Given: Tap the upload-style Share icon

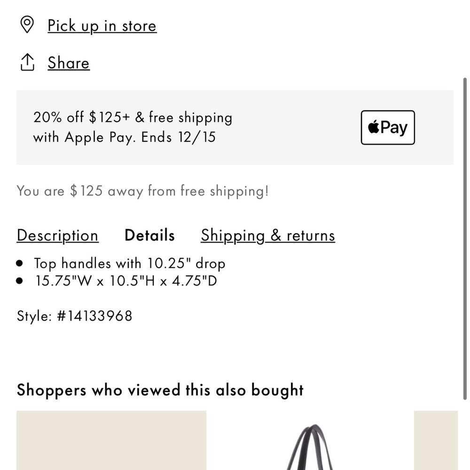Looking at the screenshot, I should click(x=28, y=62).
